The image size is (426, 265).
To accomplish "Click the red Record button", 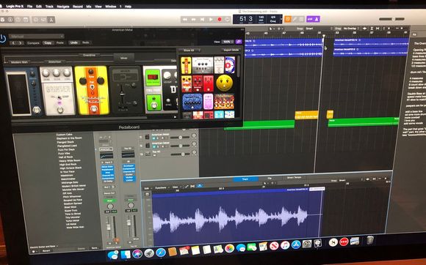I will coord(220,20).
